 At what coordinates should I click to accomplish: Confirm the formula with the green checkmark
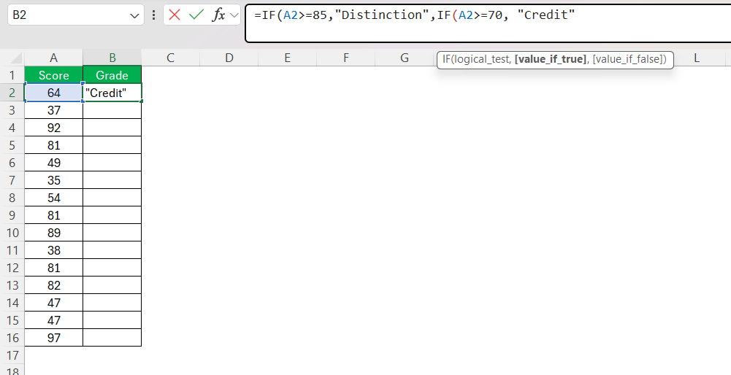[x=196, y=15]
